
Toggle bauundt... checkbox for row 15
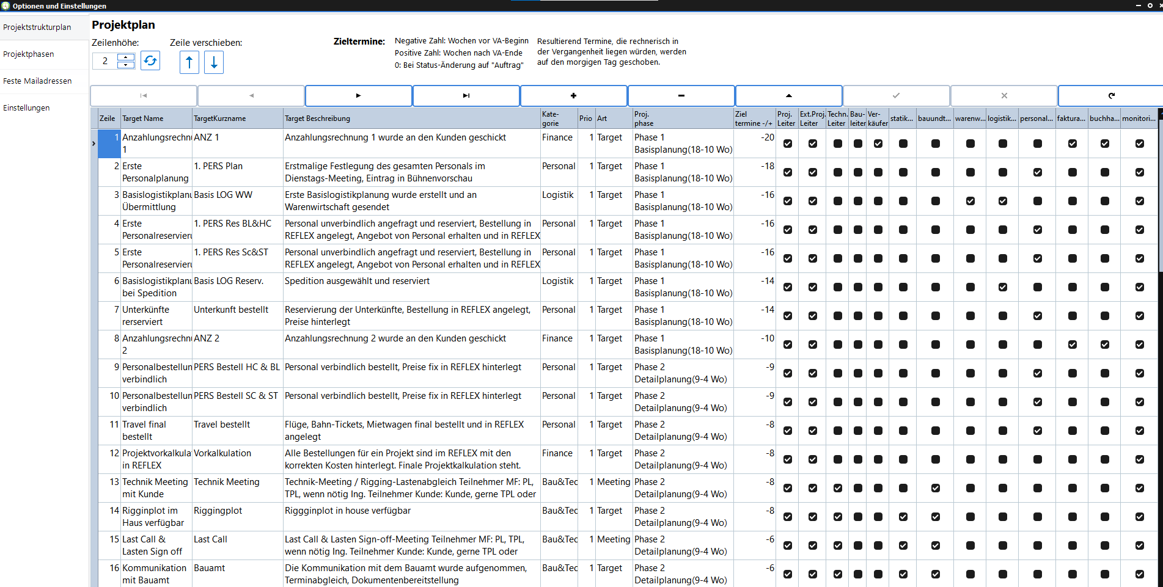click(936, 545)
